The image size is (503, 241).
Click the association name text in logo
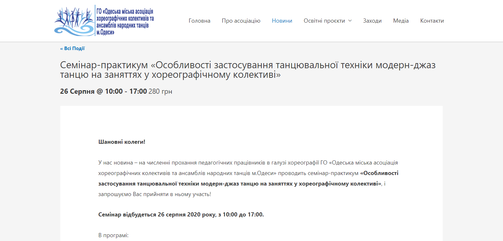(x=125, y=22)
